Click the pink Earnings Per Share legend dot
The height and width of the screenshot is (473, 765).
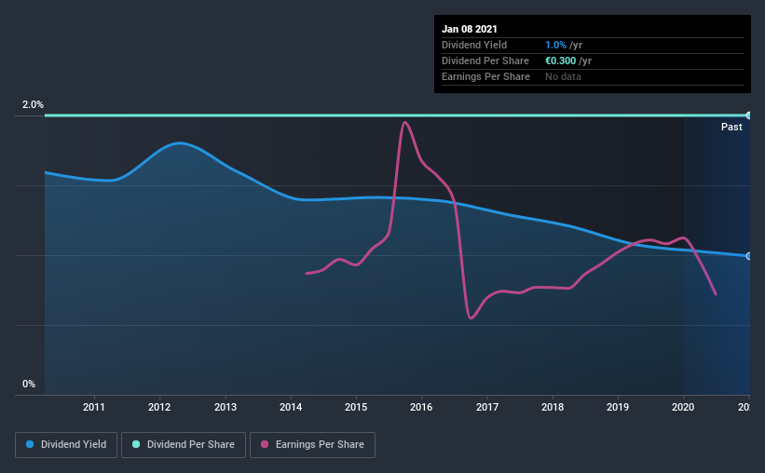pos(265,444)
